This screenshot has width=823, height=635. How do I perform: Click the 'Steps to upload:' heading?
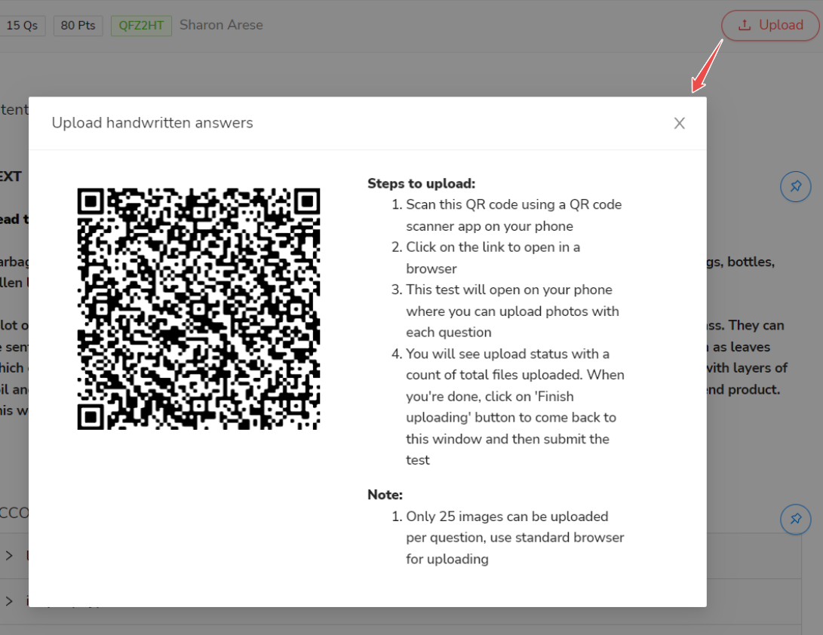point(421,184)
